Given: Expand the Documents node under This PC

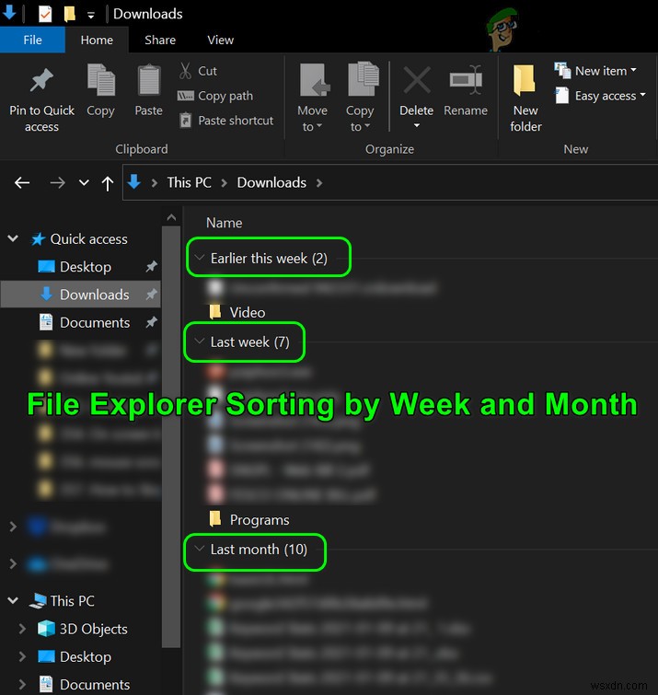Looking at the screenshot, I should tap(22, 684).
